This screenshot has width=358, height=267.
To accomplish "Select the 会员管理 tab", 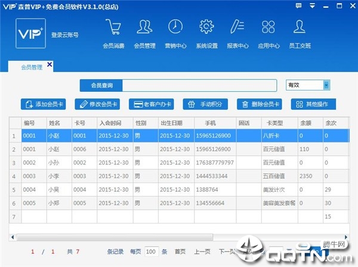I will click(x=32, y=67).
